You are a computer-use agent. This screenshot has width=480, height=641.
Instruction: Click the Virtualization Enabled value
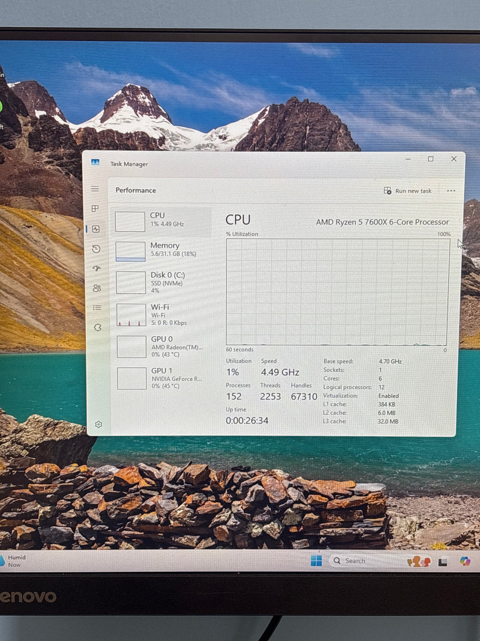389,396
